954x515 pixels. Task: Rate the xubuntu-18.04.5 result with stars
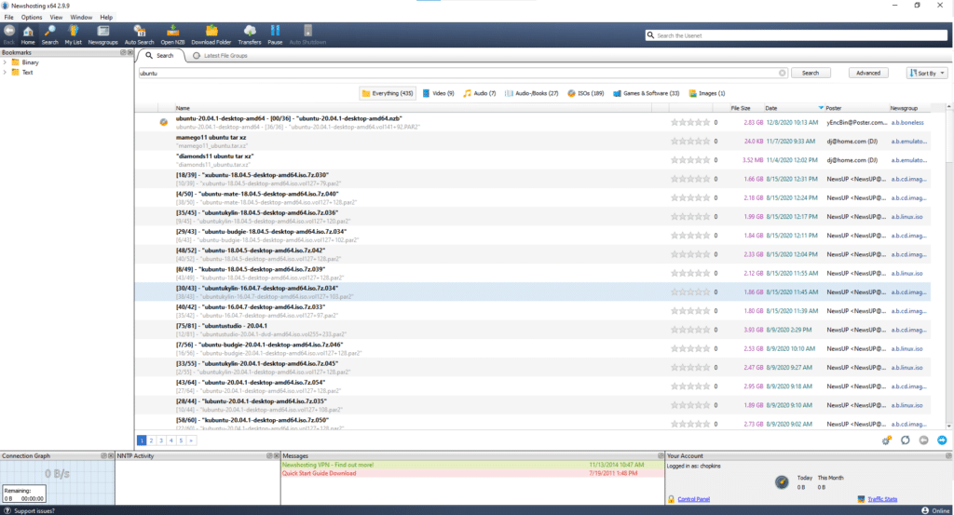[690, 179]
